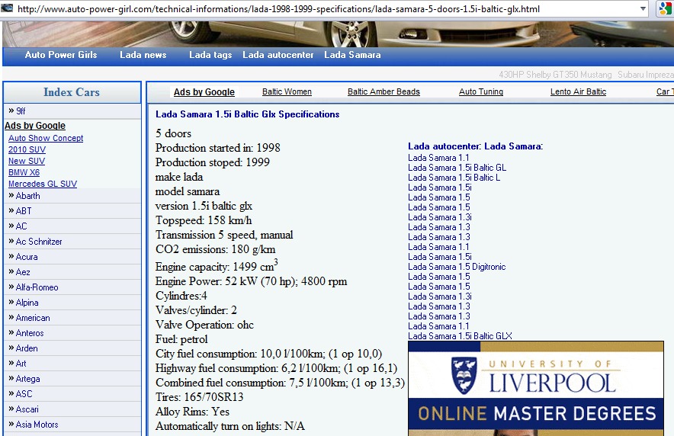674x436 pixels.
Task: Open the BMW X6 ad link
Action: (24, 172)
